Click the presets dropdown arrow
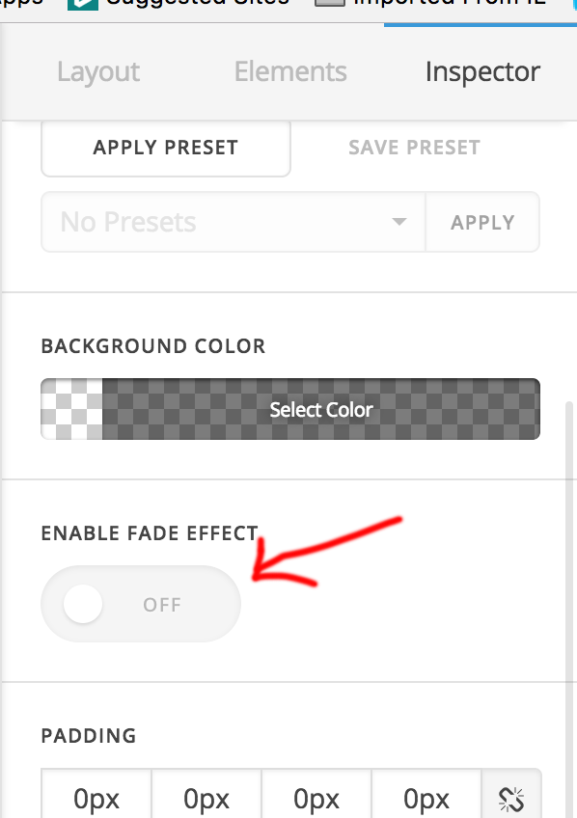The image size is (577, 818). point(399,222)
